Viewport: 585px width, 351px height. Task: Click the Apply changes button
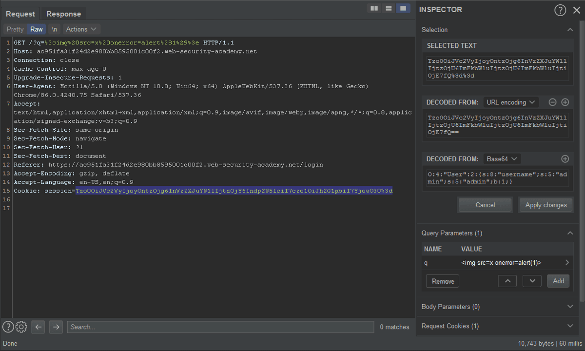pyautogui.click(x=546, y=205)
